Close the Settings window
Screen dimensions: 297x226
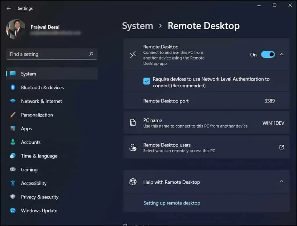click(x=290, y=5)
